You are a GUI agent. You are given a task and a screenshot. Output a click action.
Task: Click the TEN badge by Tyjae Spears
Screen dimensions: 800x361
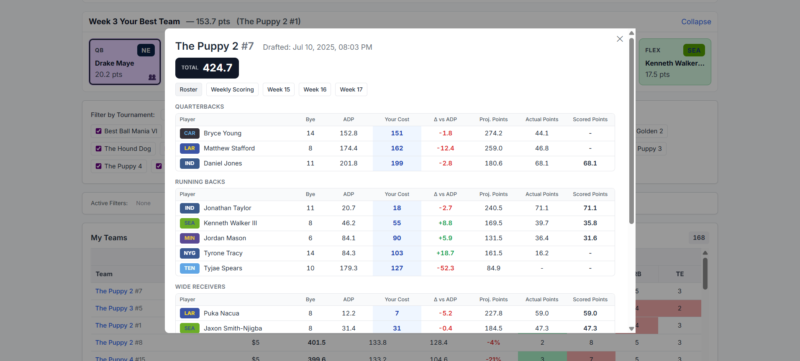(190, 268)
